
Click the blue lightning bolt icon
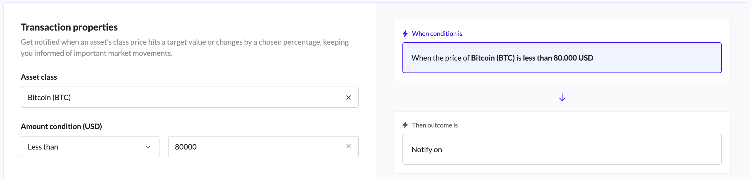[405, 34]
